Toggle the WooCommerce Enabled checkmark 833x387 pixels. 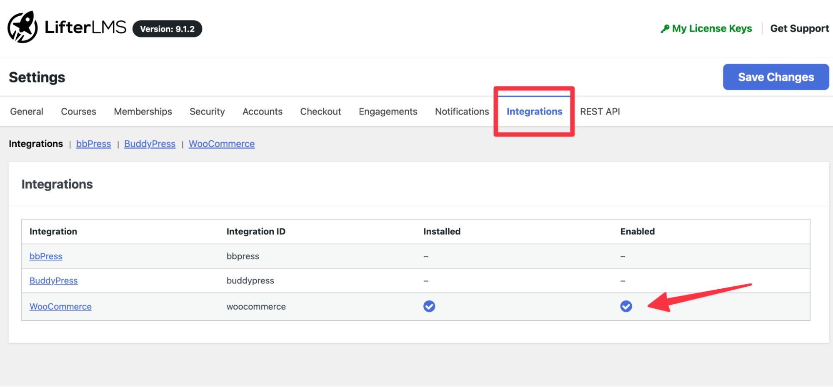pos(625,306)
